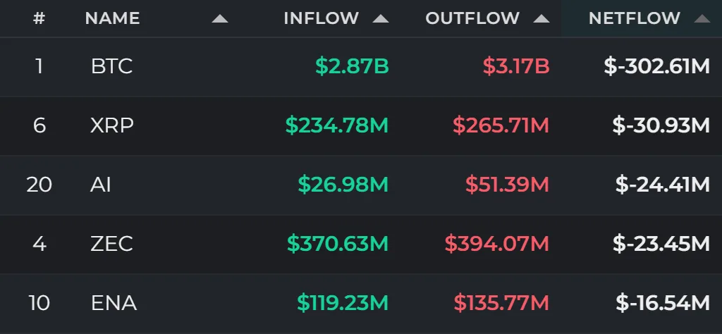This screenshot has height=334, width=722.
Task: Click AI netflow $-24.41M
Action: coord(663,185)
